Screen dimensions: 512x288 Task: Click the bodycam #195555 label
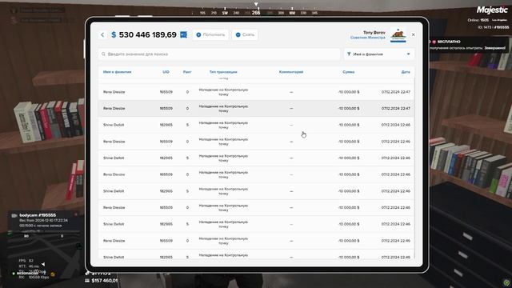(38, 215)
